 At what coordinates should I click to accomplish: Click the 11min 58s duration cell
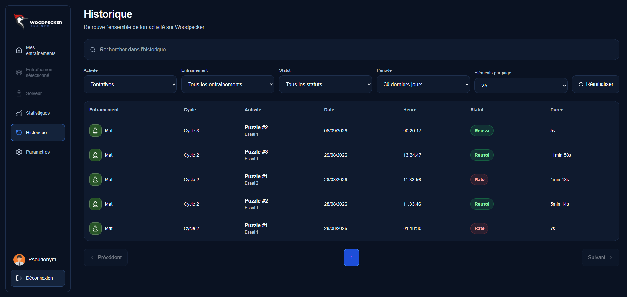tap(561, 155)
